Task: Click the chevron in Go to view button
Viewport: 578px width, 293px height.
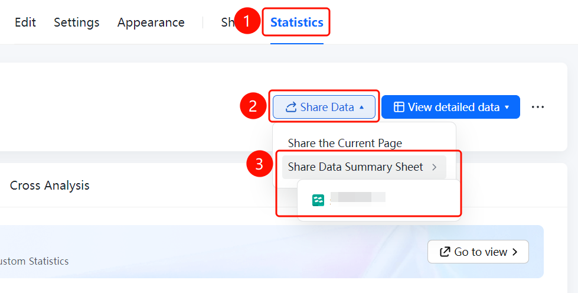Action: (515, 252)
